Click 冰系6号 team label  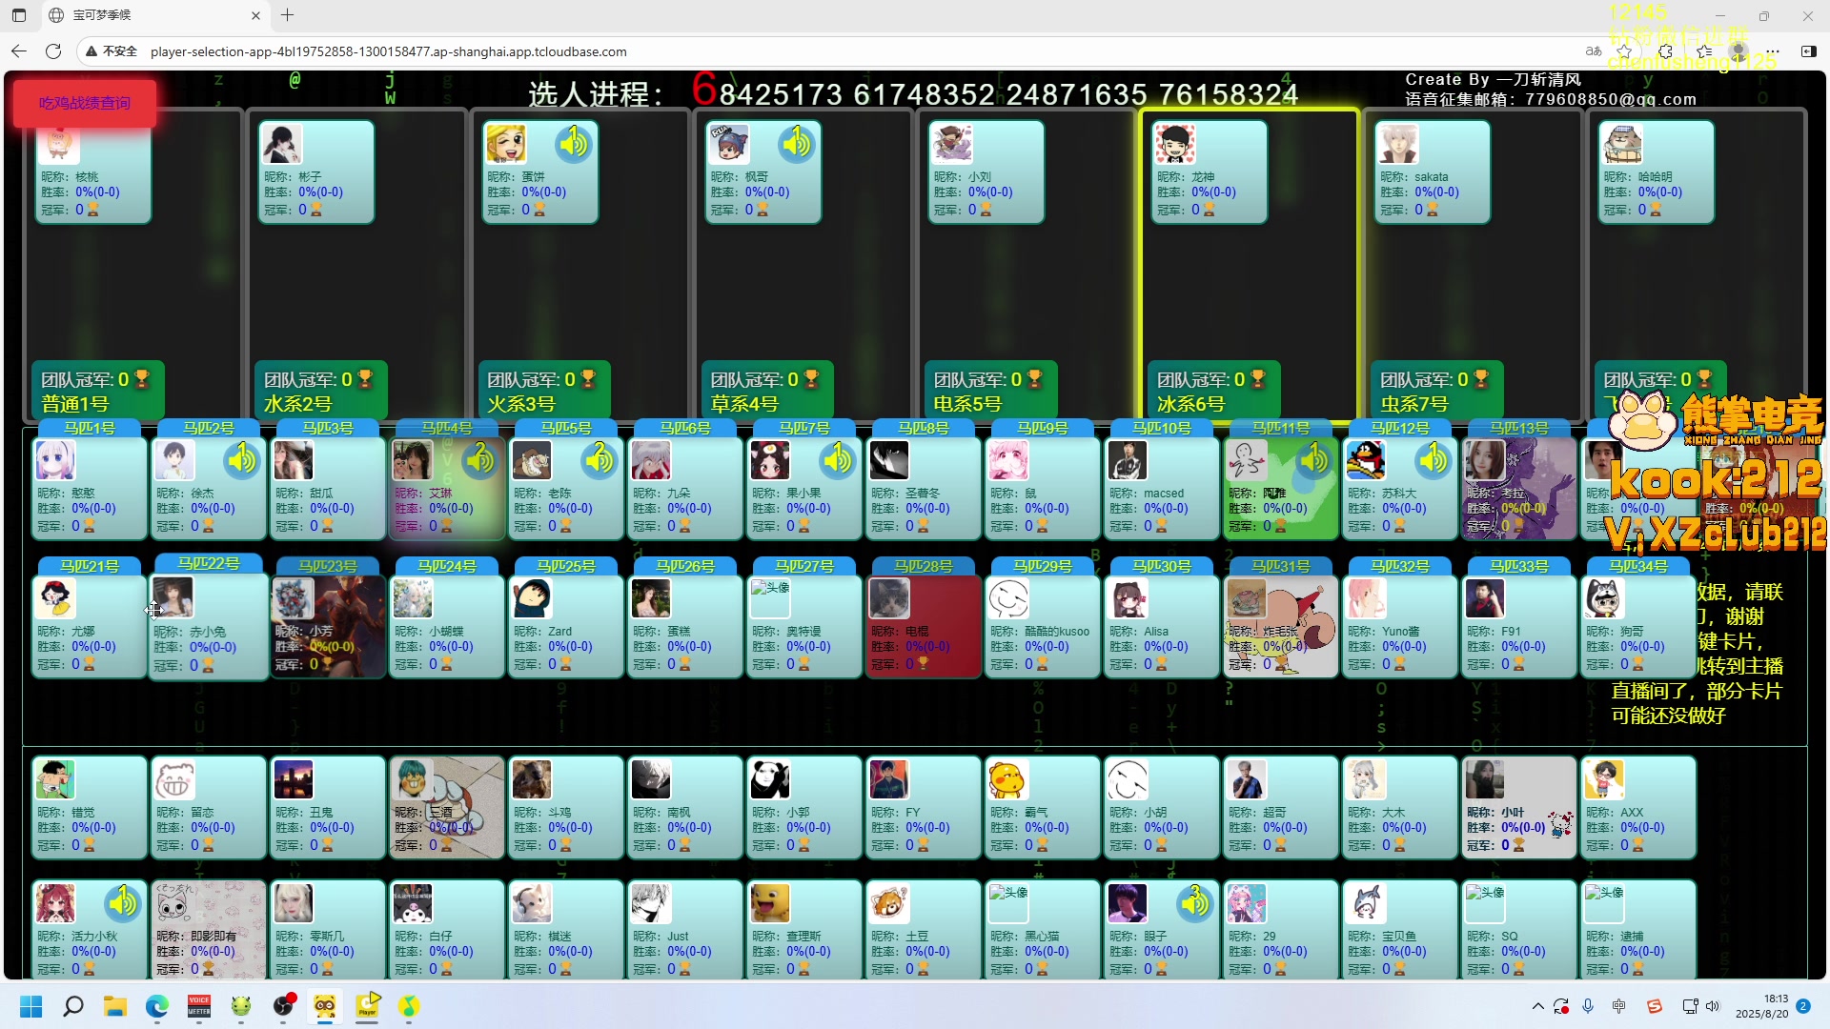[x=1191, y=404]
